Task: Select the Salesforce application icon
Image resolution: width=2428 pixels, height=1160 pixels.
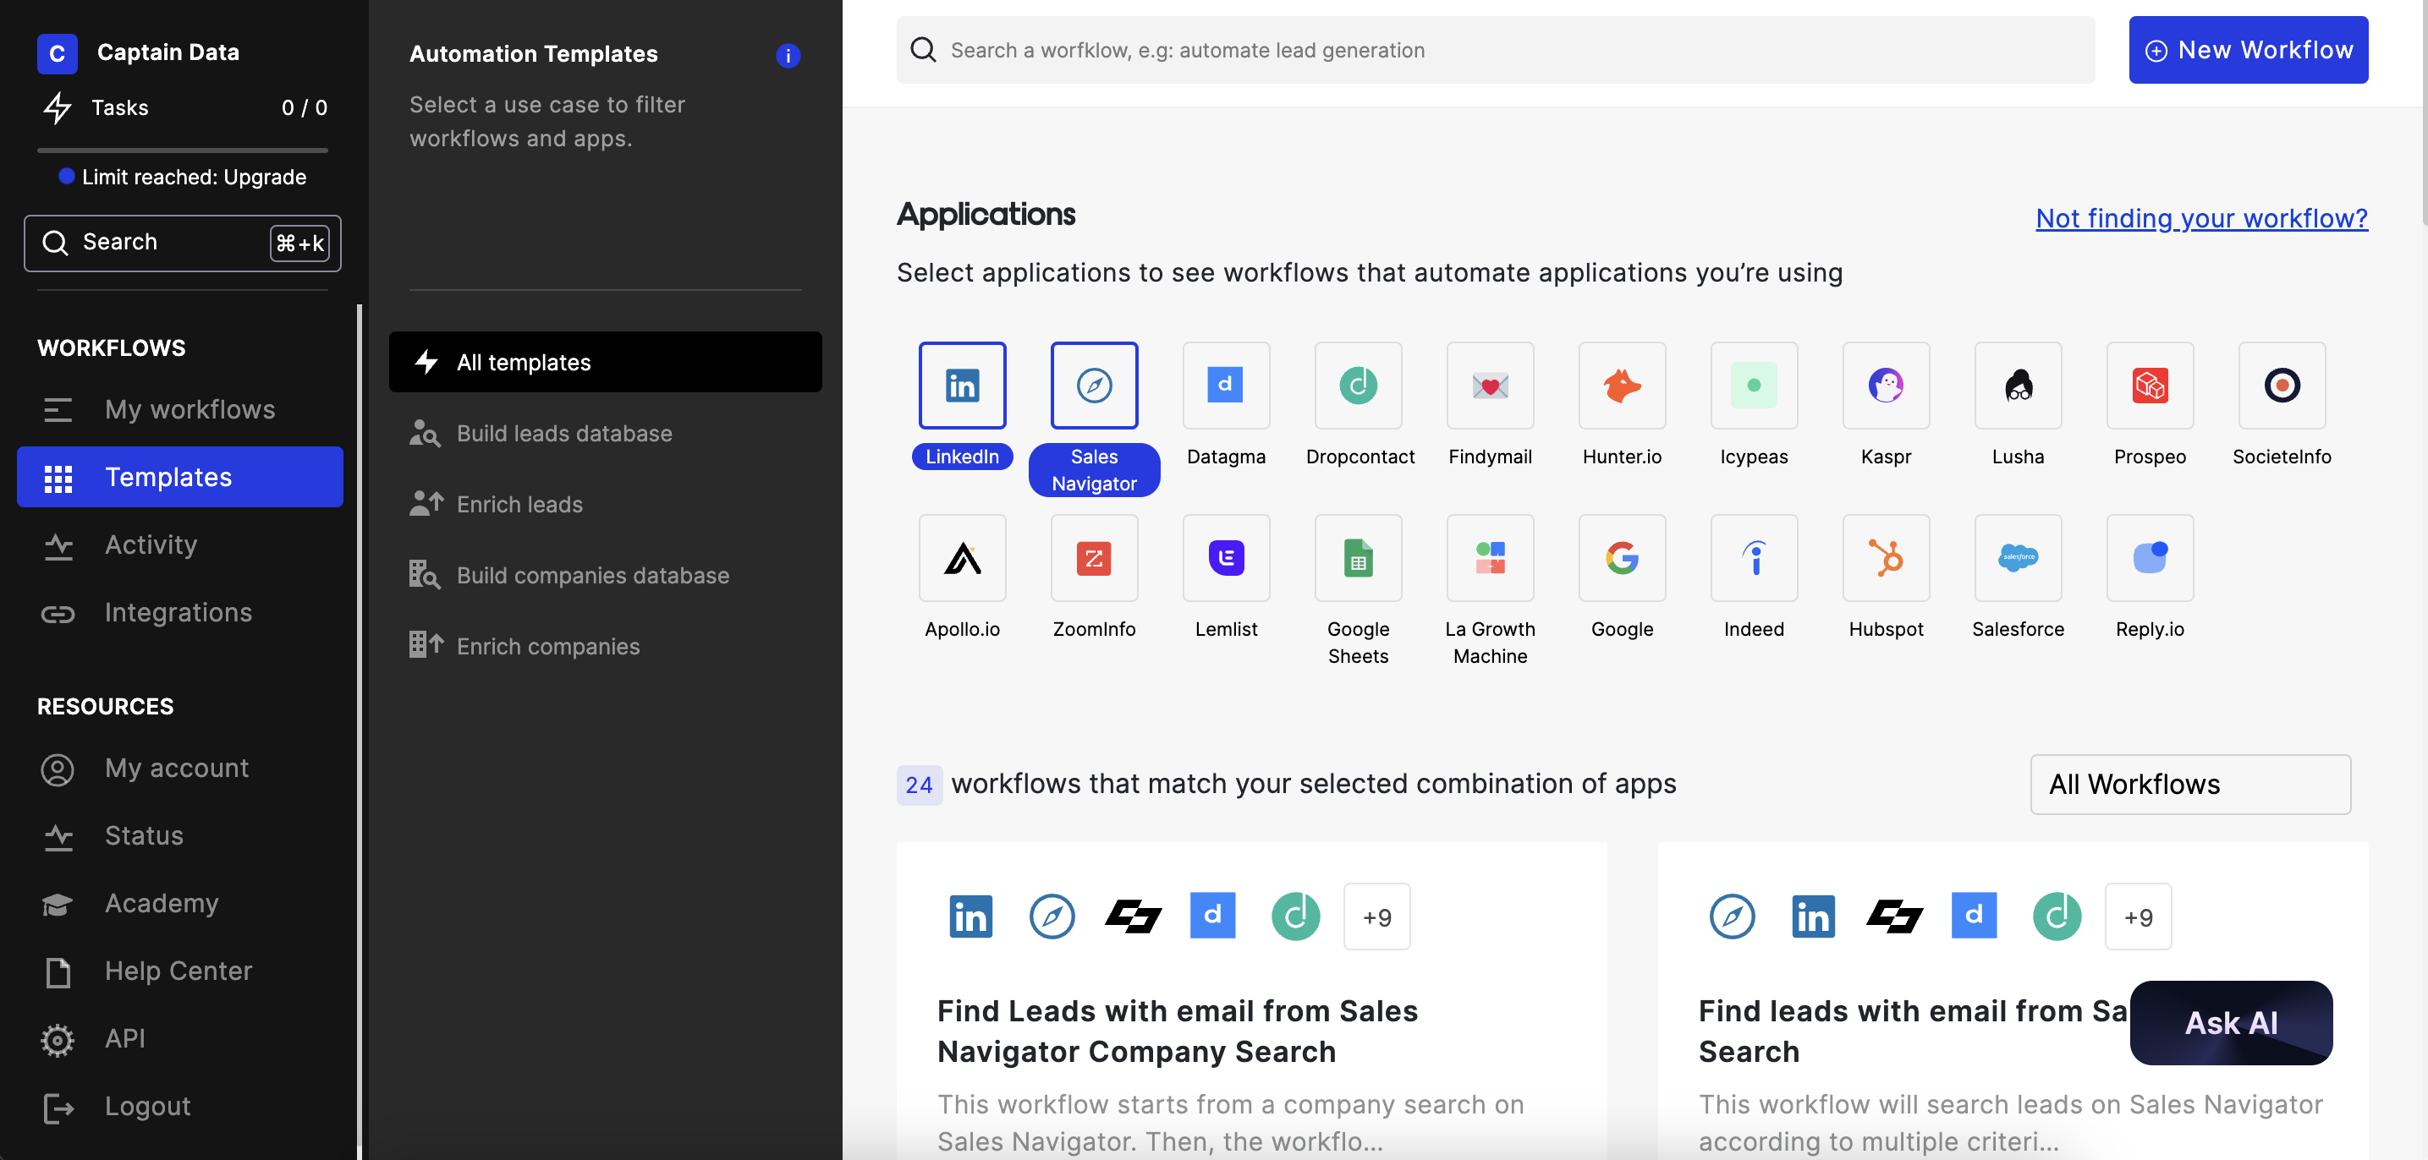Action: 2017,557
